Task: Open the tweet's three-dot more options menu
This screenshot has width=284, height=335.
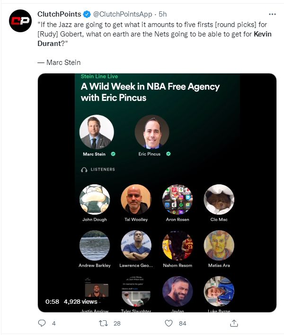Action: coord(272,14)
